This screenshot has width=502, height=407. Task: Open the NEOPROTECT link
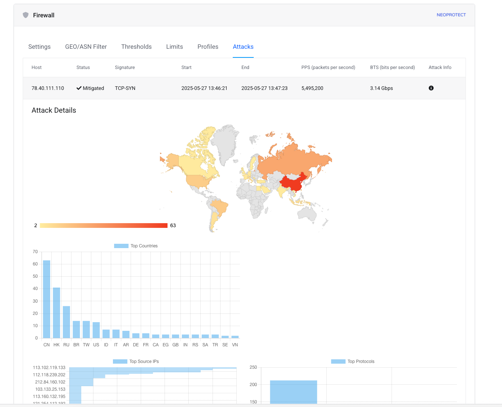pyautogui.click(x=451, y=15)
